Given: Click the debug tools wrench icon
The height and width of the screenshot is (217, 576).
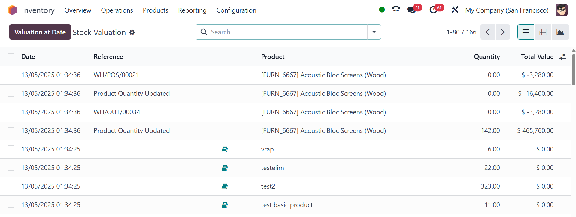Looking at the screenshot, I should click(x=455, y=10).
